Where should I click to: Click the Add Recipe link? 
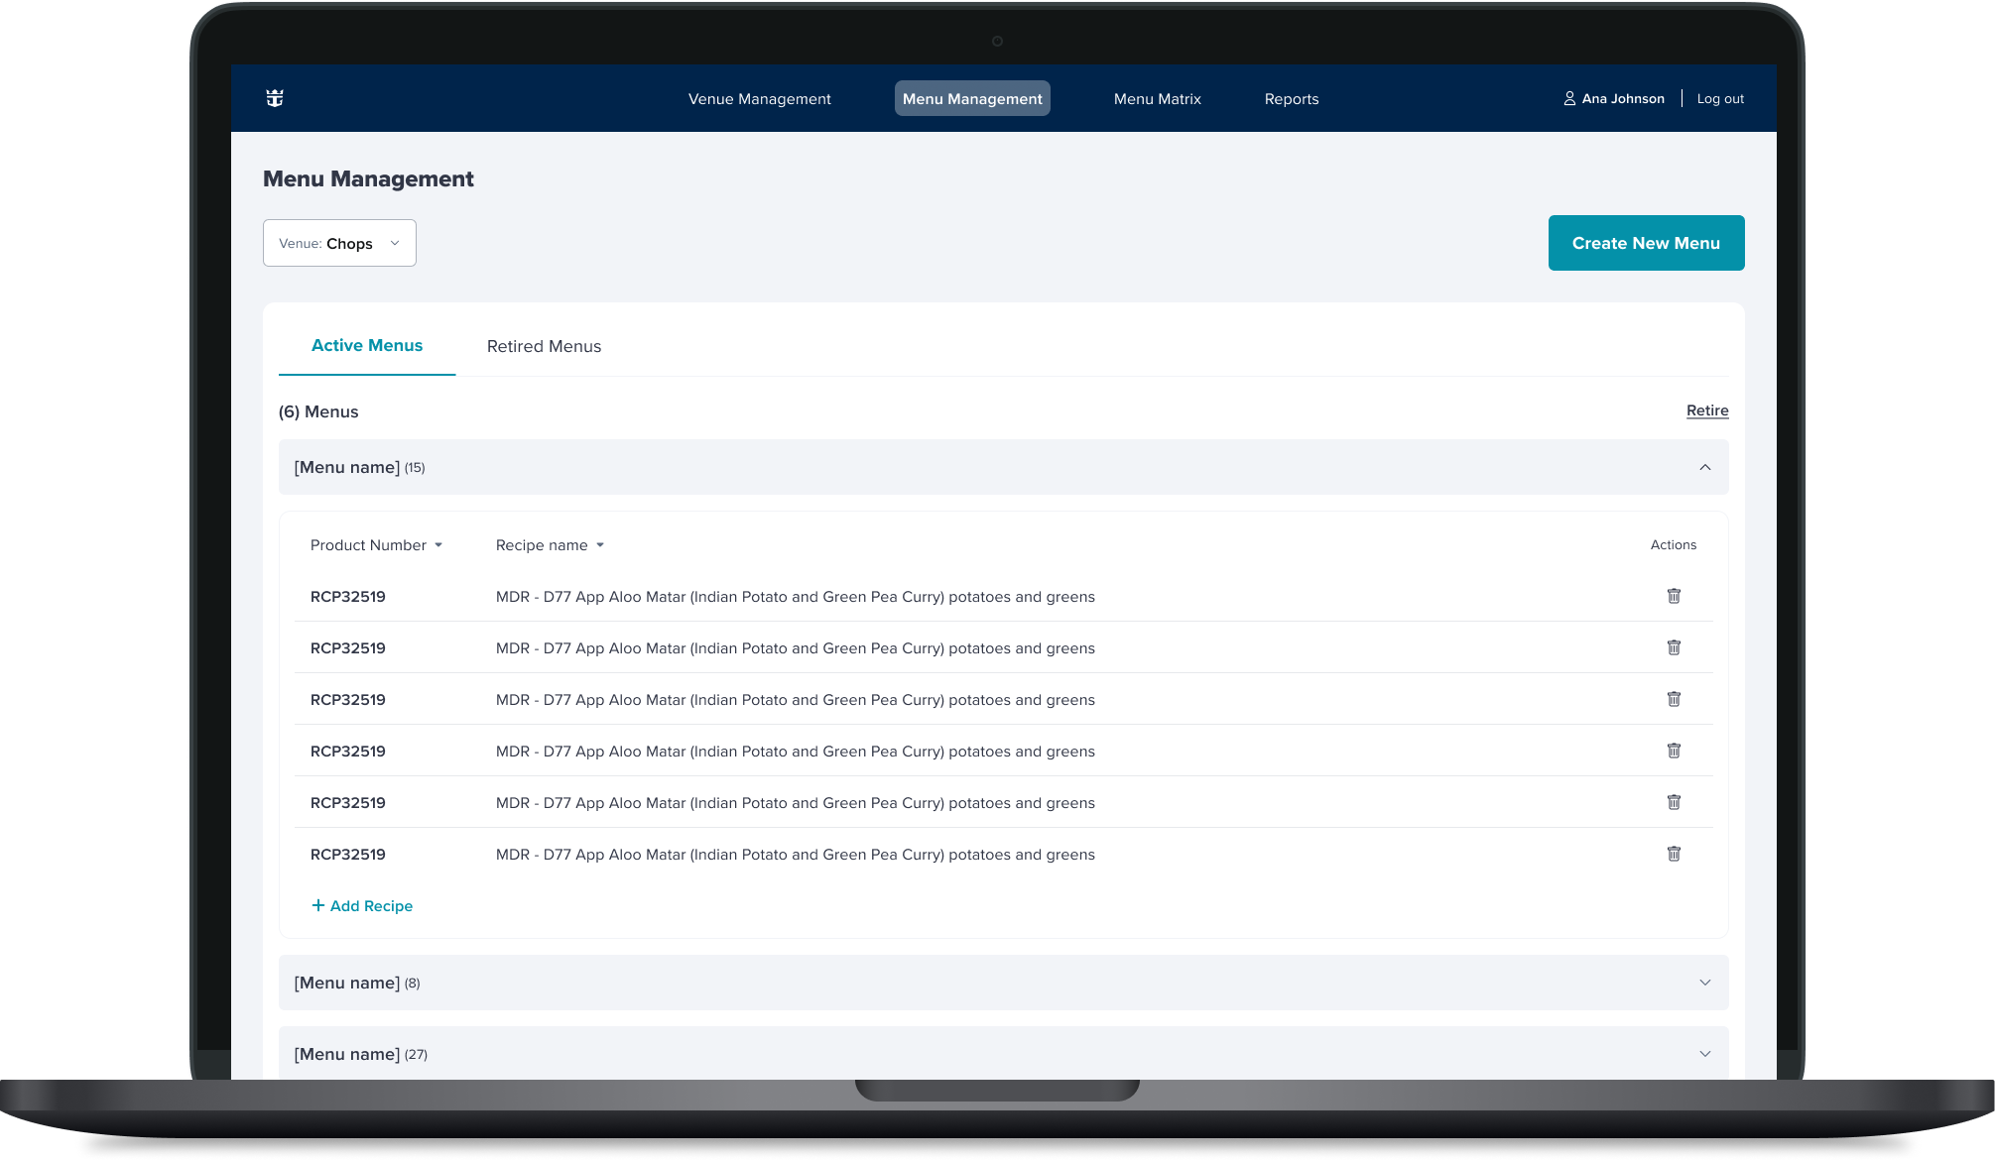click(362, 905)
